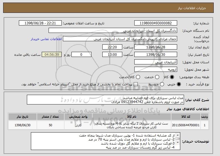Click the واحد شمارش column header

tap(78, 117)
